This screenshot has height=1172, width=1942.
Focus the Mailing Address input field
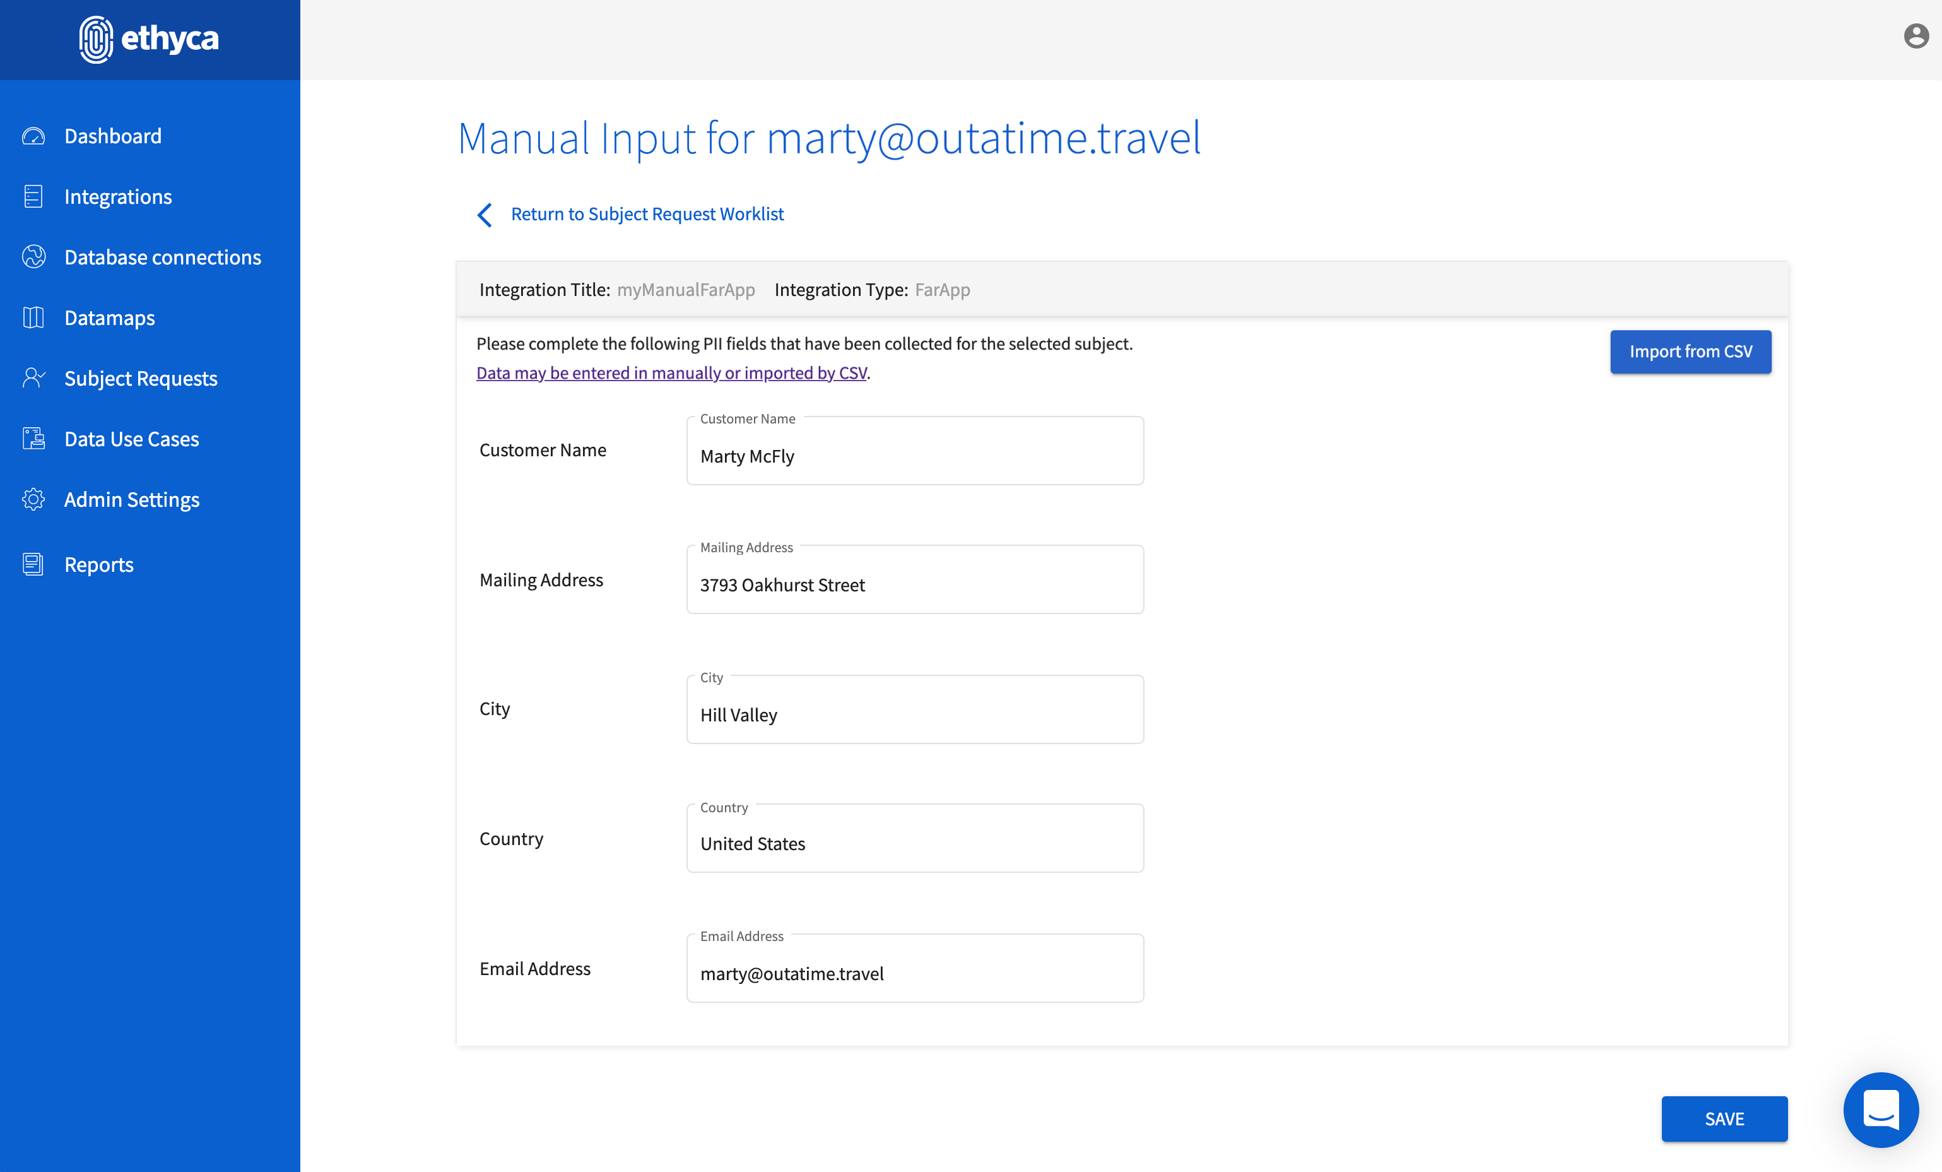[x=914, y=584]
